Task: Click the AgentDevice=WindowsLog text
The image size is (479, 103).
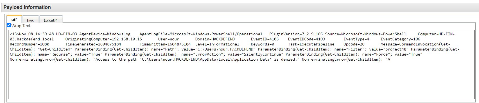Action: pyautogui.click(x=105, y=34)
